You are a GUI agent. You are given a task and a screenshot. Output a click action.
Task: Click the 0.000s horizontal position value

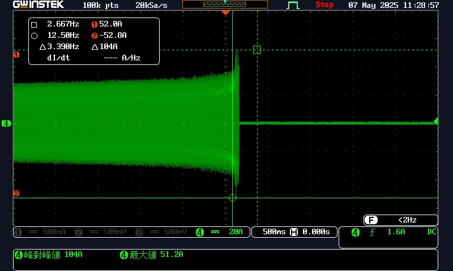coord(316,232)
